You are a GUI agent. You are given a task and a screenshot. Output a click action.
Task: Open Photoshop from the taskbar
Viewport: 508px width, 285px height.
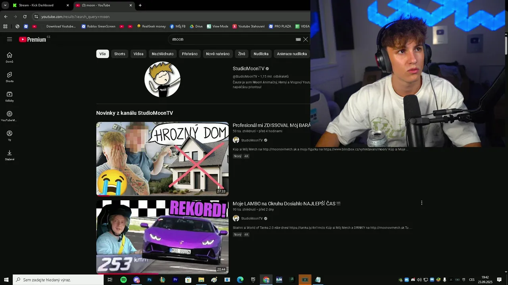tap(150, 280)
